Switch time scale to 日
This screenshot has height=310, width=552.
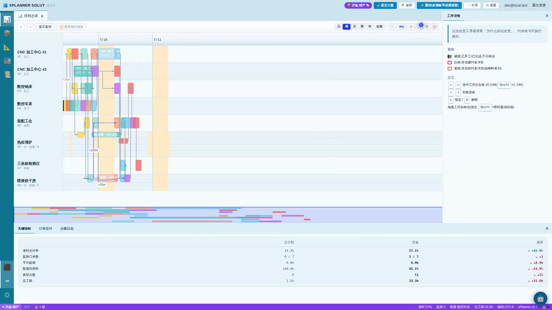[339, 27]
